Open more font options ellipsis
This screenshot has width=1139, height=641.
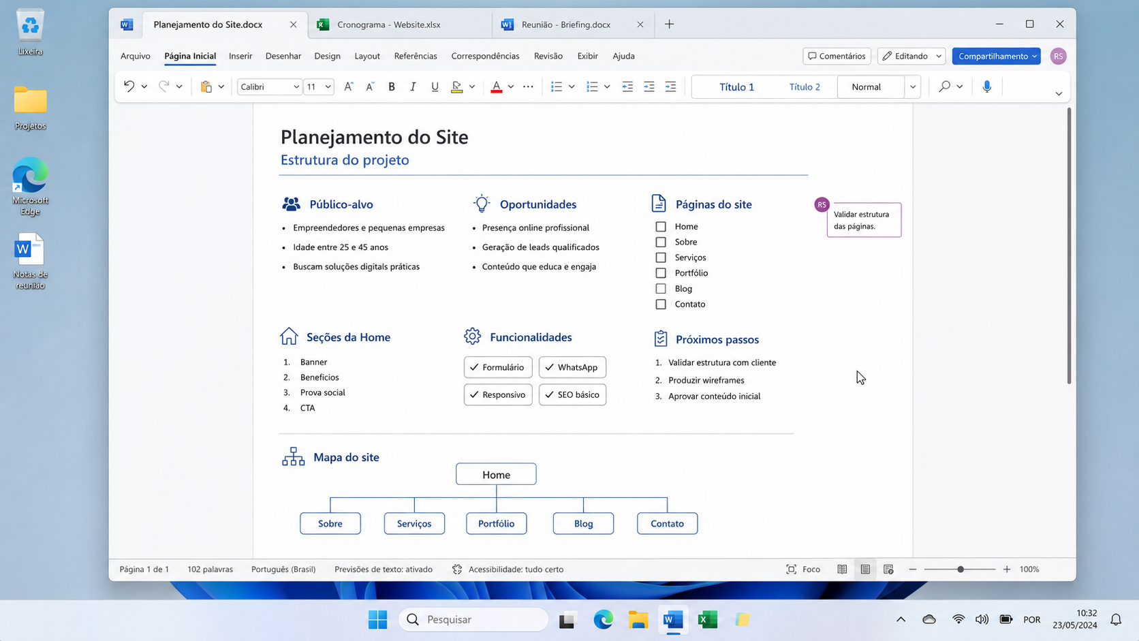point(528,87)
